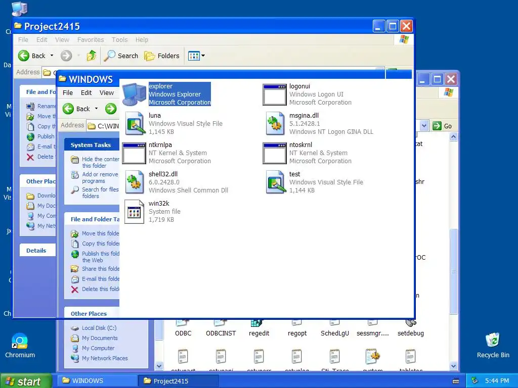The width and height of the screenshot is (518, 388).
Task: Open Back history dropdown arrow in WINDOWS window
Action: [x=97, y=109]
